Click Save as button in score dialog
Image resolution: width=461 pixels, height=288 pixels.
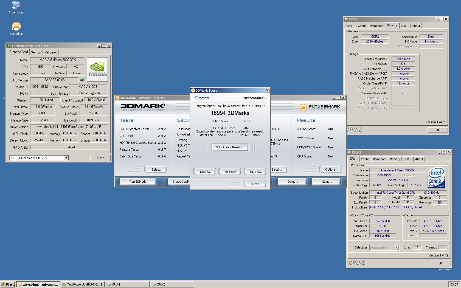(256, 172)
